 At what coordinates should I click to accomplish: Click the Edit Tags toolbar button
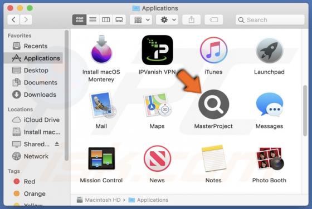click(x=214, y=19)
